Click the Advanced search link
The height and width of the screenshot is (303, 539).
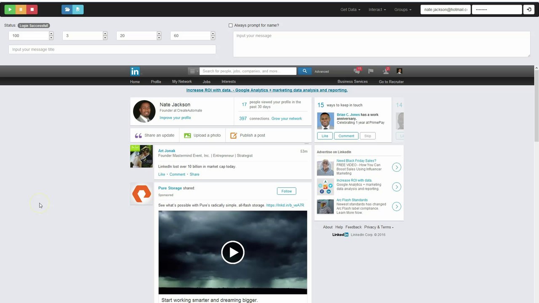coord(322,72)
